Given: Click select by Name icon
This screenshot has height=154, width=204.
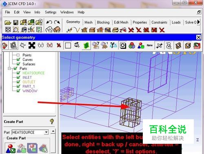Looking at the screenshot, I should 150,45.
